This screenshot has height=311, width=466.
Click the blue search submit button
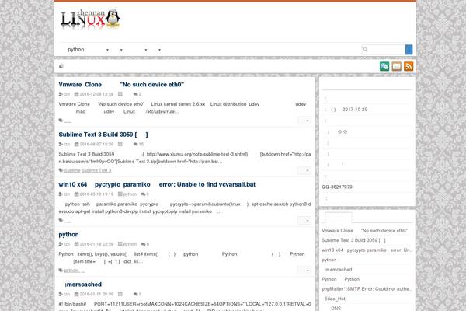click(409, 50)
